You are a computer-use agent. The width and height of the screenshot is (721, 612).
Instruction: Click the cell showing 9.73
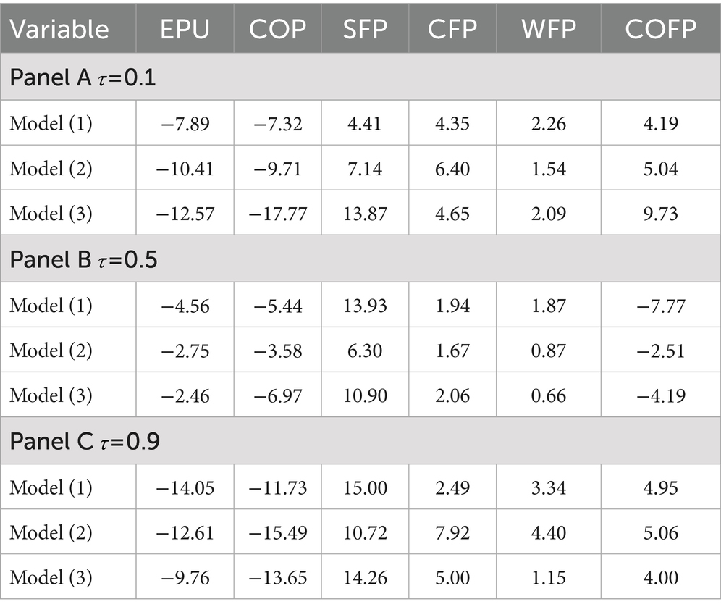pyautogui.click(x=660, y=214)
